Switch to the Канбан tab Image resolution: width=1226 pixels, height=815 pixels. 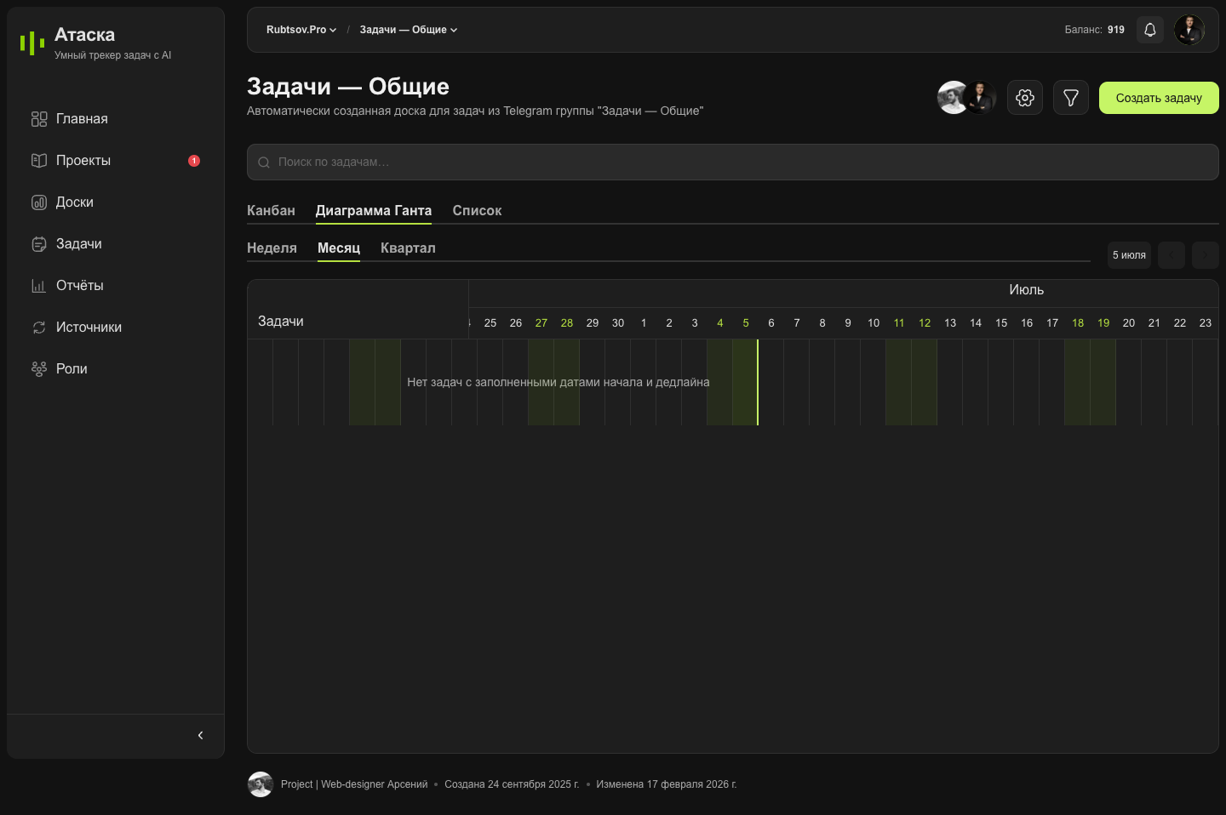pos(271,210)
